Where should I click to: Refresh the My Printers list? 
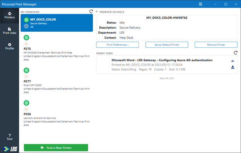(91, 11)
